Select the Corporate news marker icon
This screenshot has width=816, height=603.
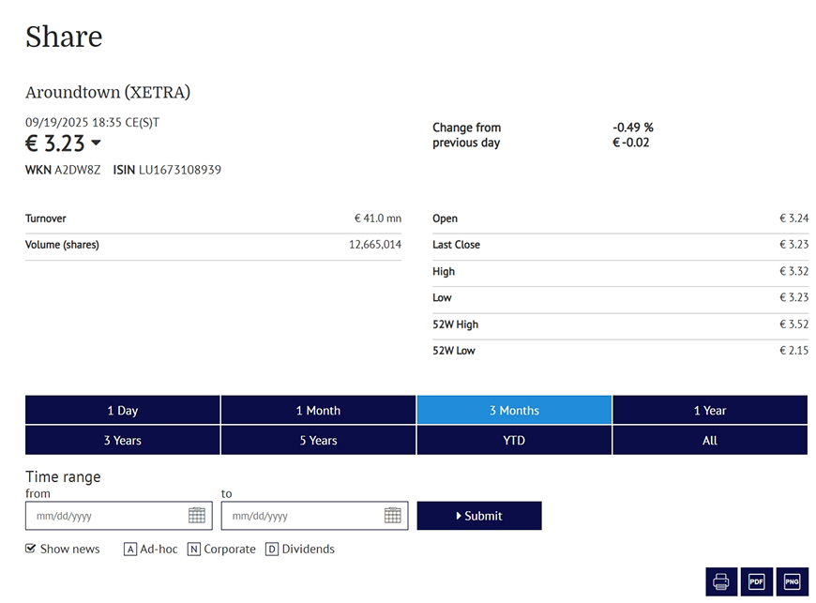point(193,549)
